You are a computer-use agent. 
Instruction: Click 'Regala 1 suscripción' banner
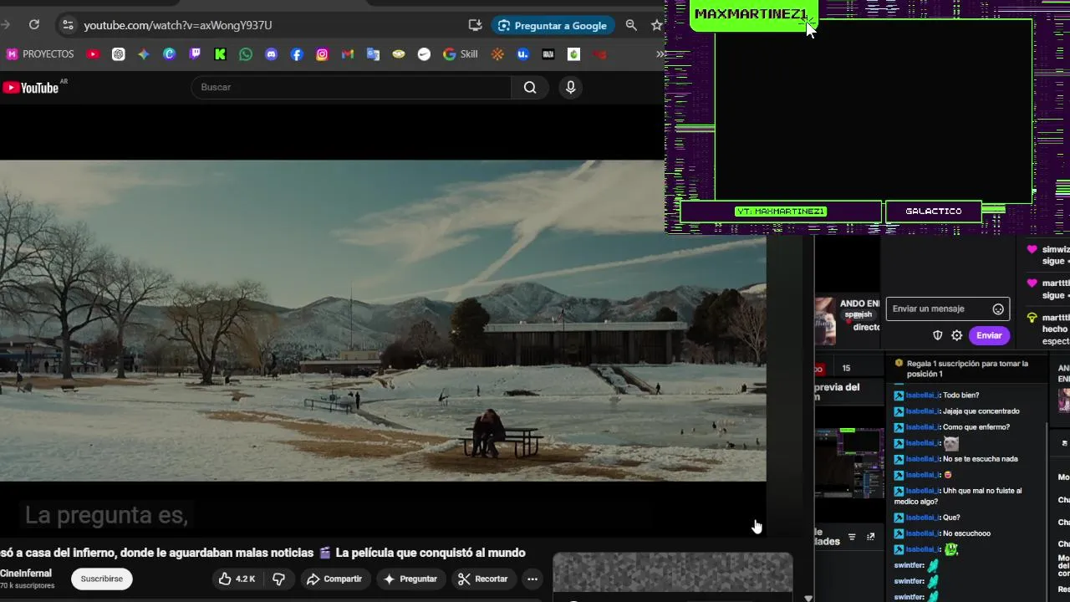[x=966, y=369]
